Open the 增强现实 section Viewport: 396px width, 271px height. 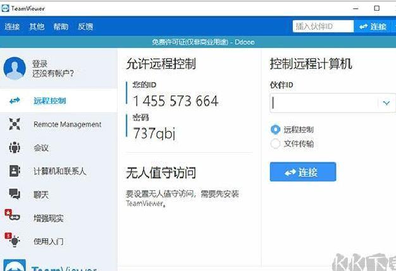pyautogui.click(x=59, y=218)
